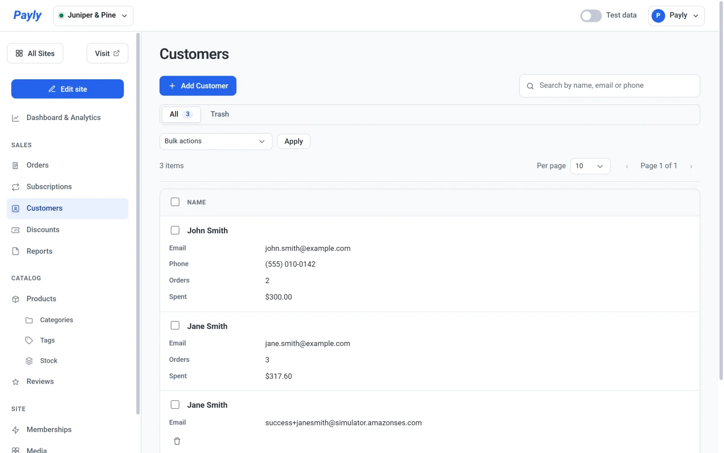Toggle the Test data switch
This screenshot has height=453, width=724.
point(591,15)
